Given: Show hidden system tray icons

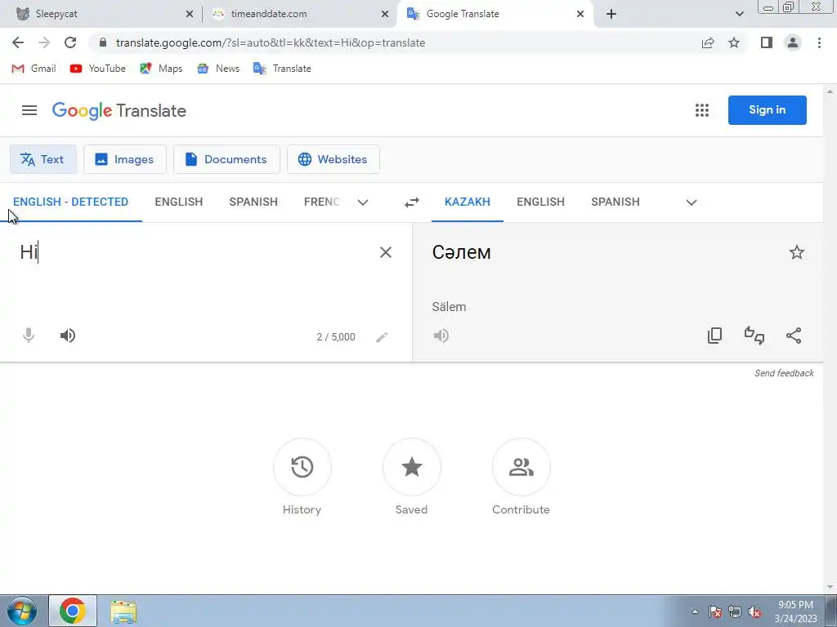Looking at the screenshot, I should [695, 611].
